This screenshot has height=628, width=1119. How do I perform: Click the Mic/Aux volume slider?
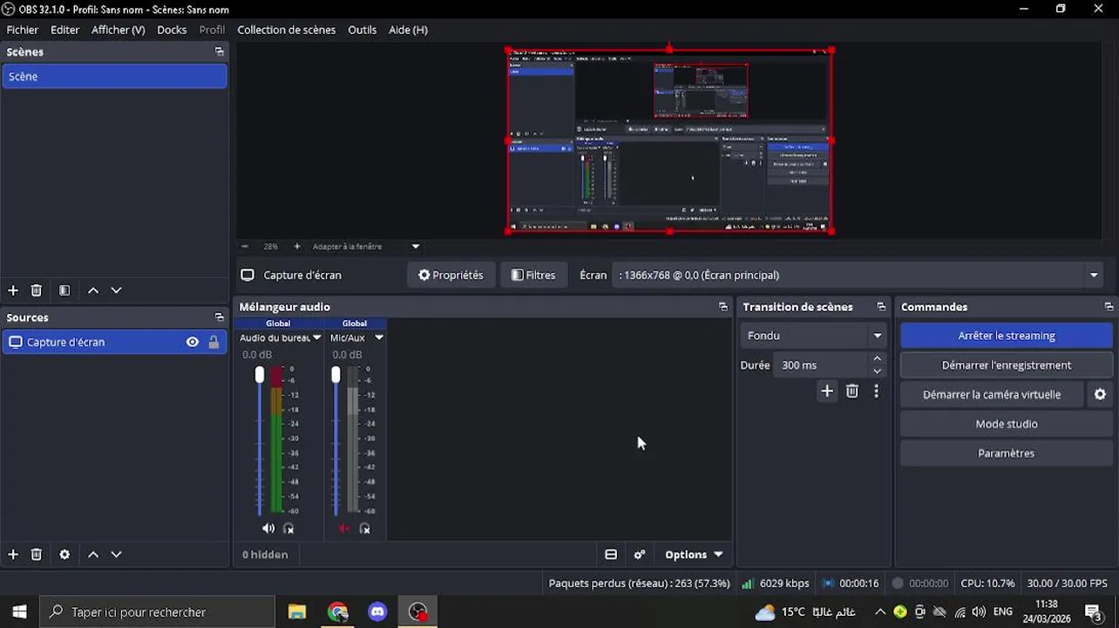click(x=336, y=440)
